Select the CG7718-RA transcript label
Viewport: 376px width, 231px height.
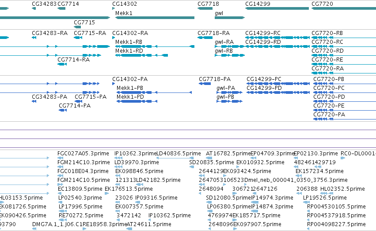214,33
